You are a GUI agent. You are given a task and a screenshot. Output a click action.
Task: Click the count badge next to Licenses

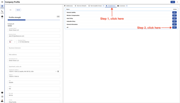click(x=127, y=6)
